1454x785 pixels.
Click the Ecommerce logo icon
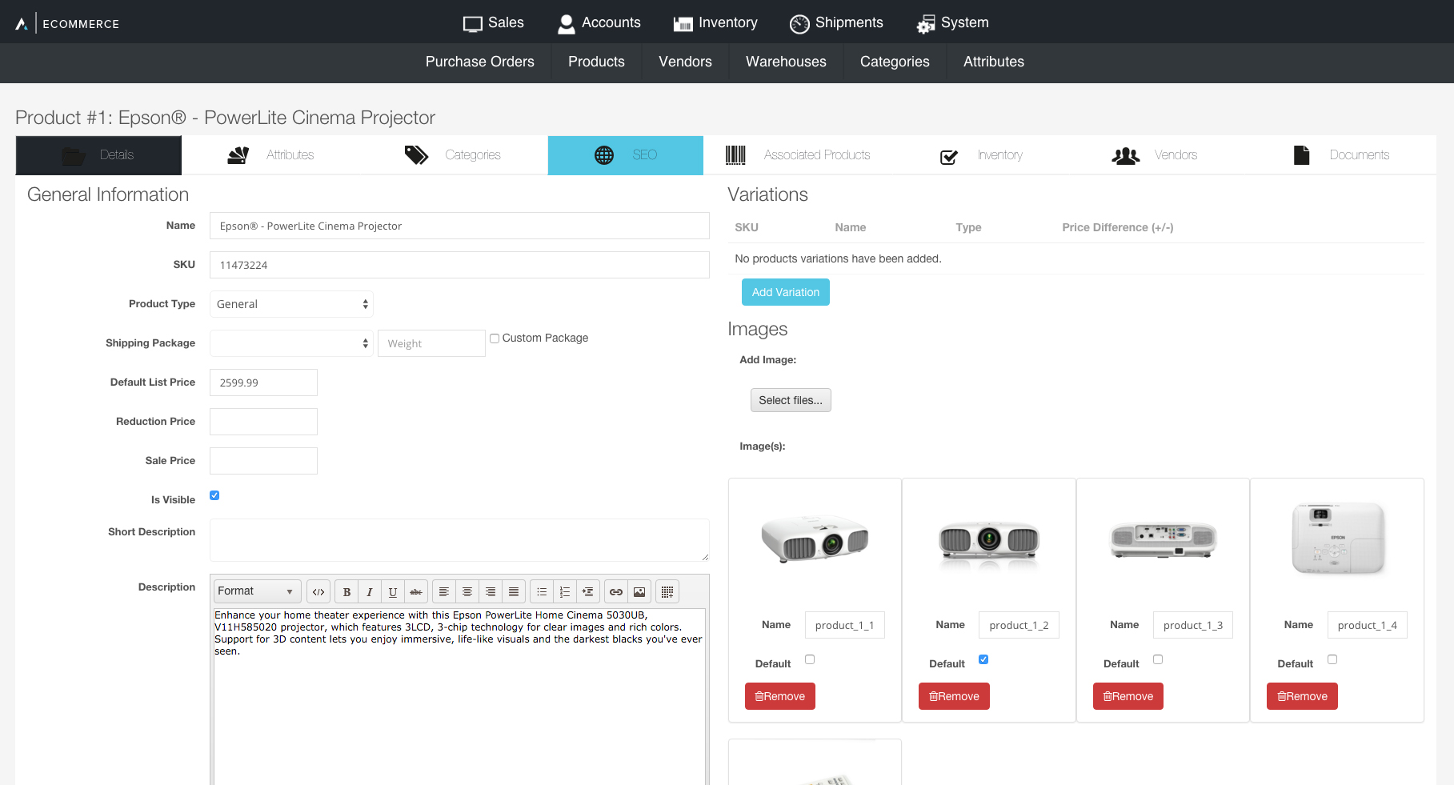pyautogui.click(x=22, y=24)
